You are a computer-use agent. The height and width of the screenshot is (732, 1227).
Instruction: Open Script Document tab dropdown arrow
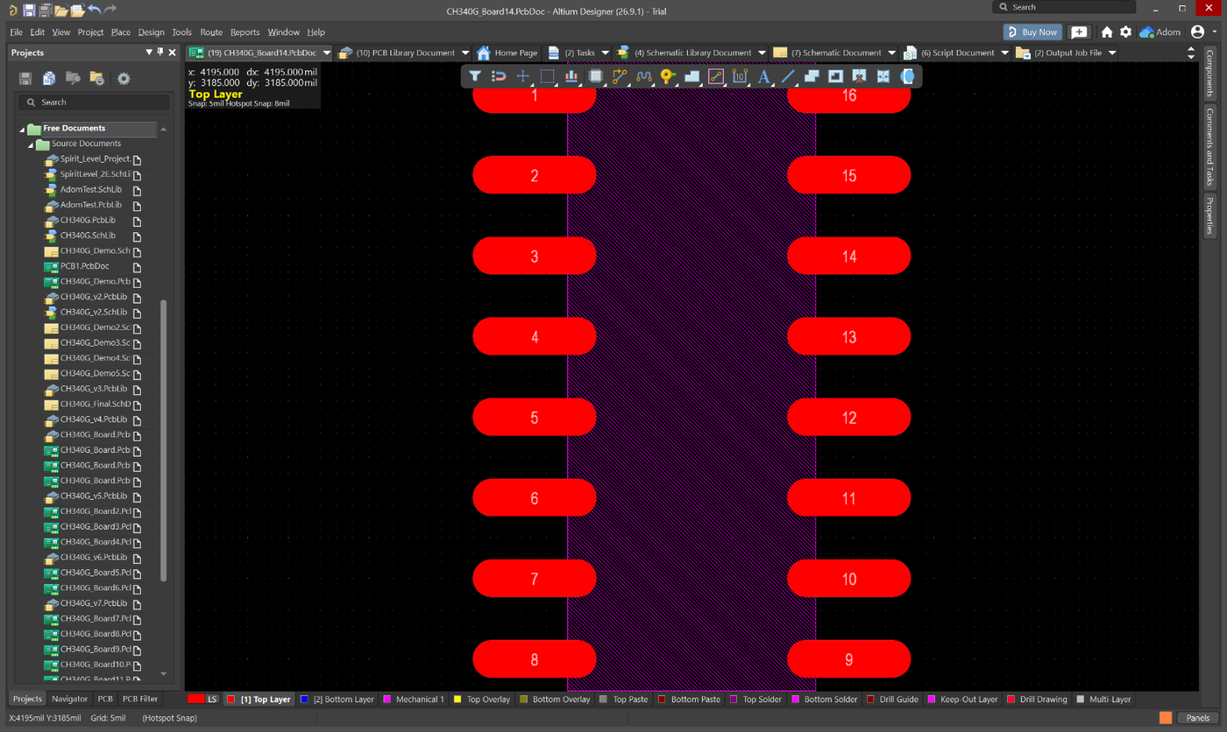pyautogui.click(x=1004, y=53)
